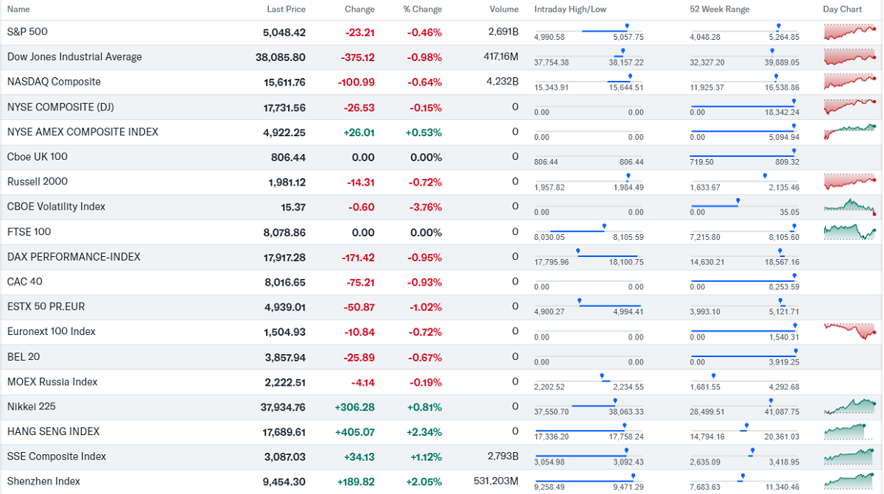This screenshot has width=884, height=494.
Task: View the SSE Composite Index
Action: pos(57,456)
